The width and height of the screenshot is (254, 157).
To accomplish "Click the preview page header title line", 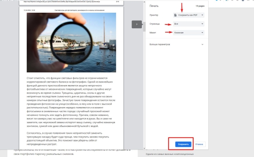I will [x=80, y=10].
